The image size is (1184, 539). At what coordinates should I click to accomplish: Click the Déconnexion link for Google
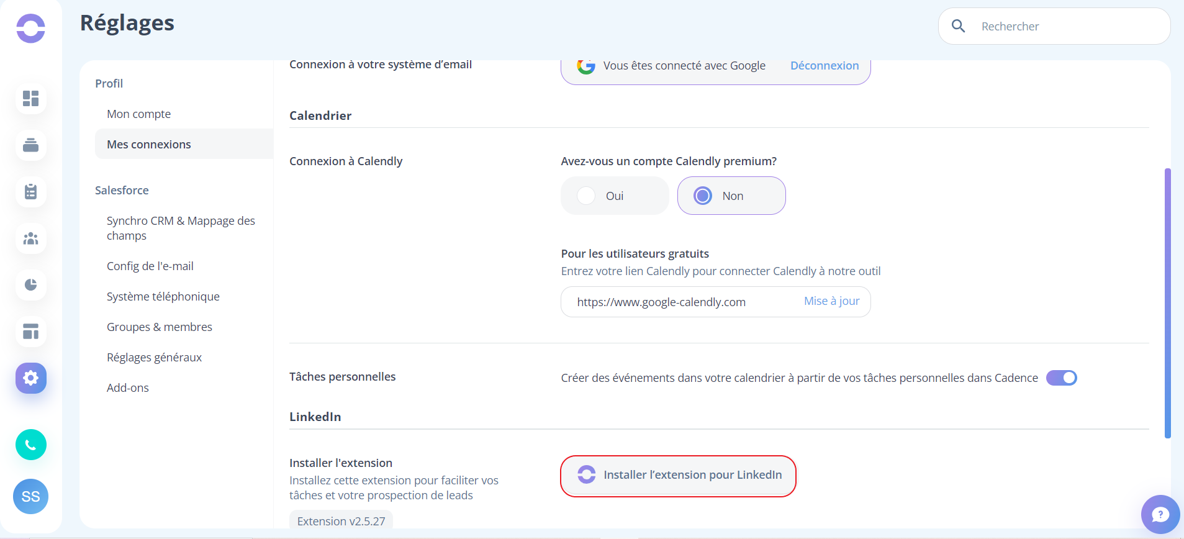(x=824, y=66)
